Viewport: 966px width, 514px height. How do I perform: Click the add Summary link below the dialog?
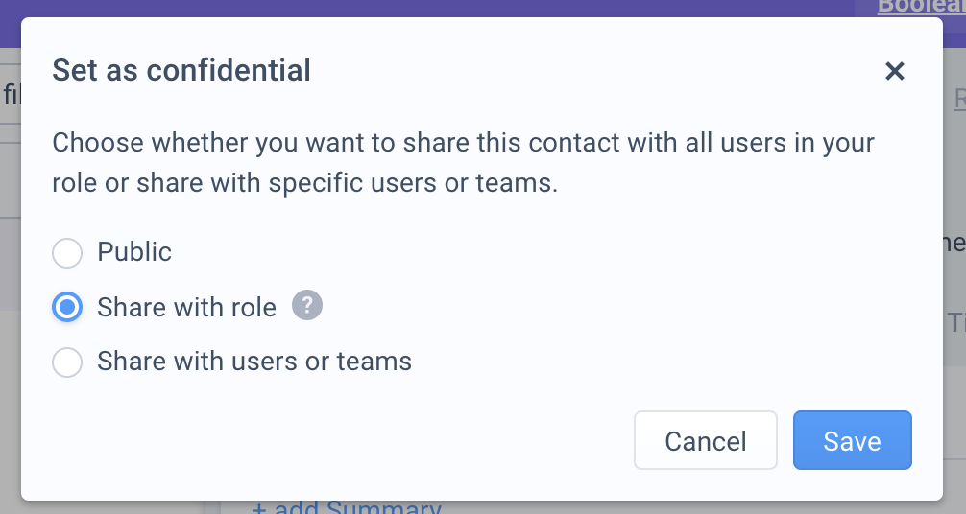pos(347,507)
